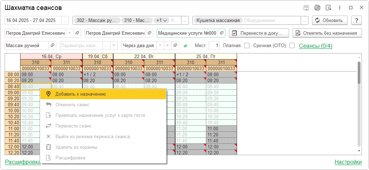Image resolution: width=369 pixels, height=170 pixels.
Task: Click the help question mark button
Action: 356,20
